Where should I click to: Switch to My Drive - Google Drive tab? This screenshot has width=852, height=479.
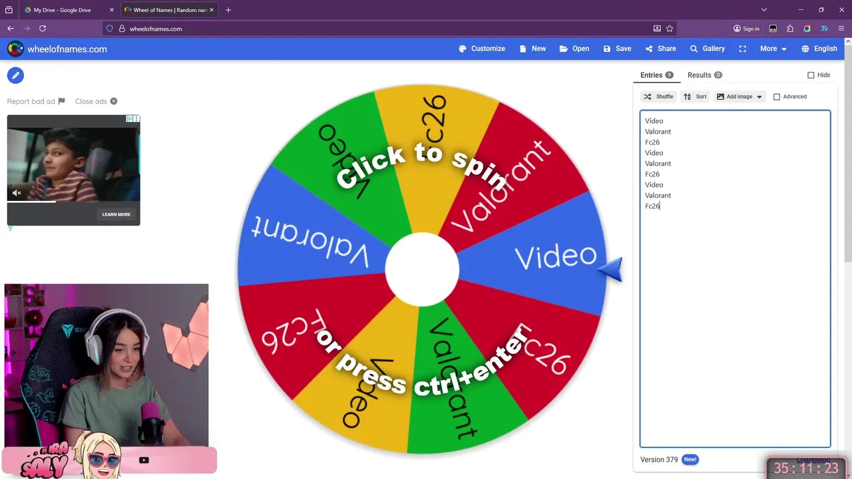62,10
